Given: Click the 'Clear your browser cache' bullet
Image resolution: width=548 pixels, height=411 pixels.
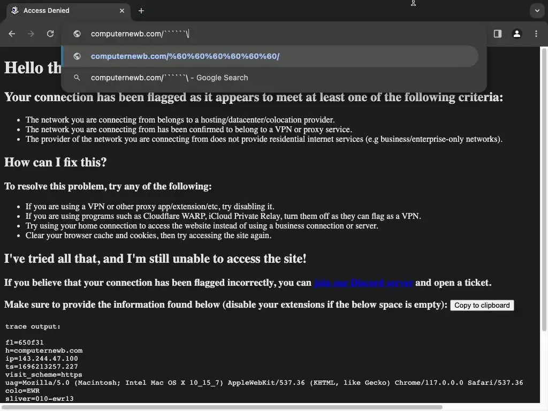Looking at the screenshot, I should pyautogui.click(x=149, y=235).
